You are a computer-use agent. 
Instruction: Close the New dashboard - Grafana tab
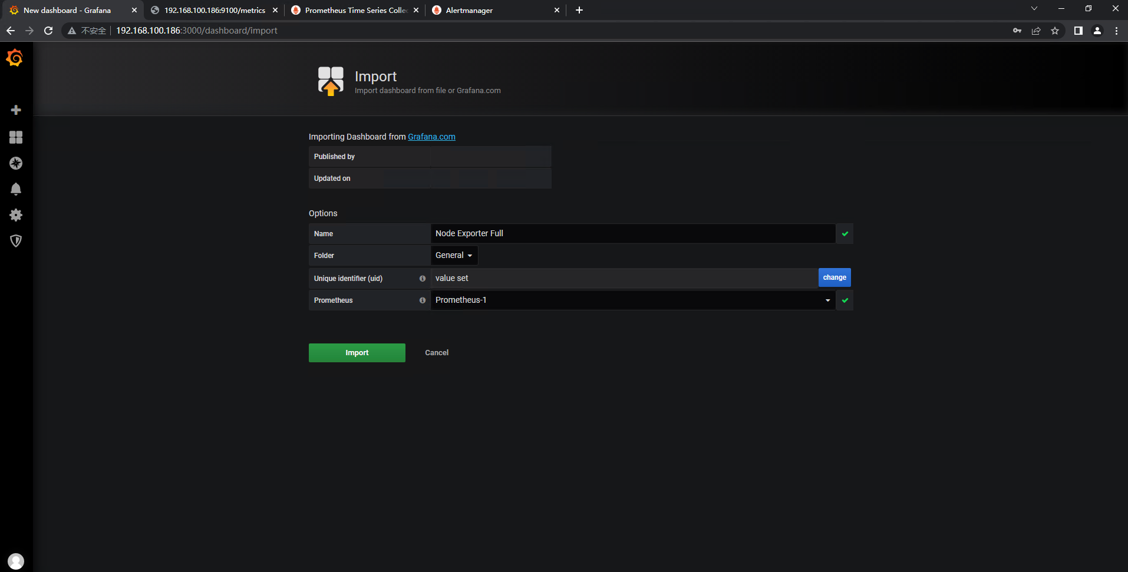[134, 10]
